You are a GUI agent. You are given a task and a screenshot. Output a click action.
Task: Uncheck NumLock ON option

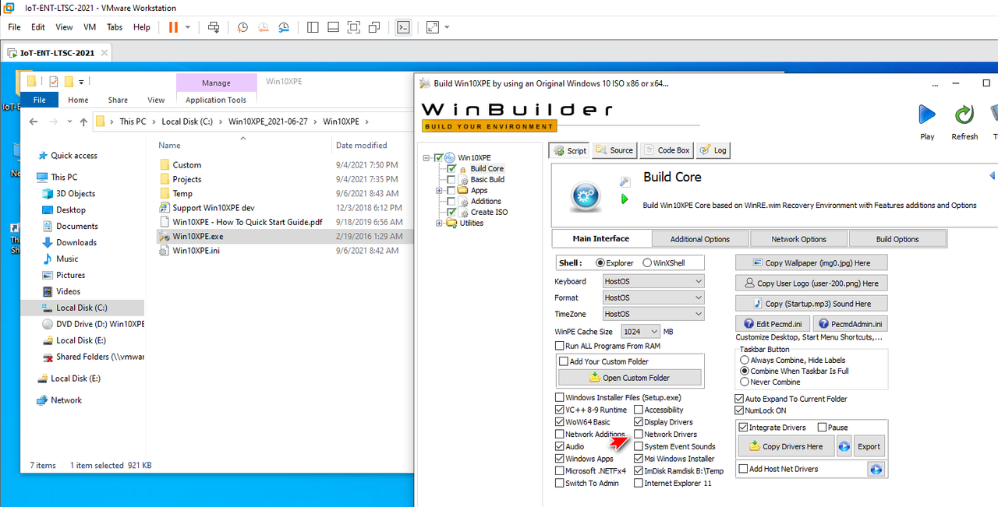point(740,410)
